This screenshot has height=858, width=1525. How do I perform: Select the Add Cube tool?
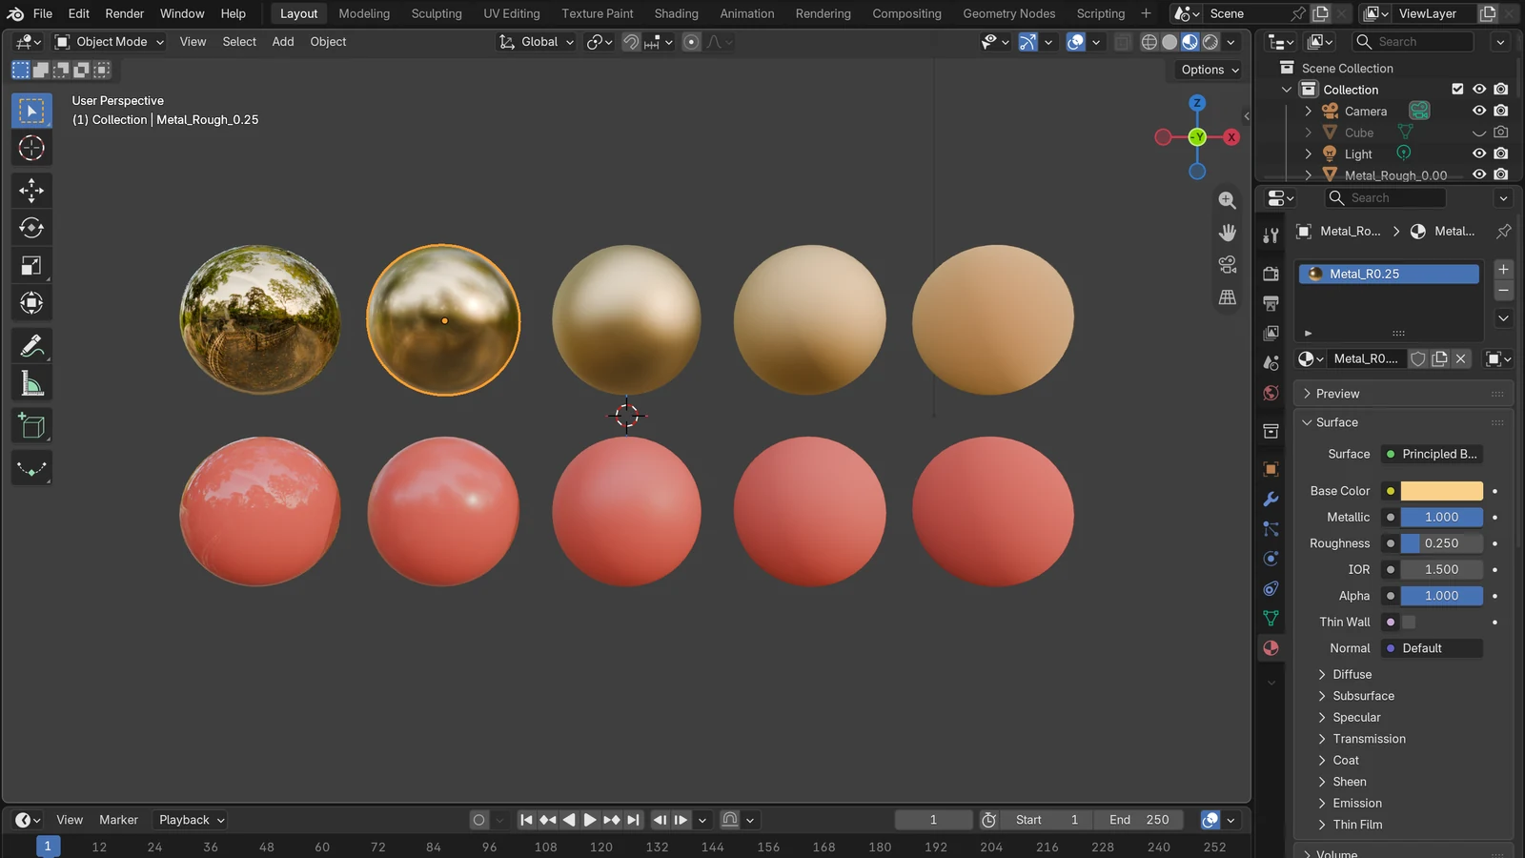[31, 426]
